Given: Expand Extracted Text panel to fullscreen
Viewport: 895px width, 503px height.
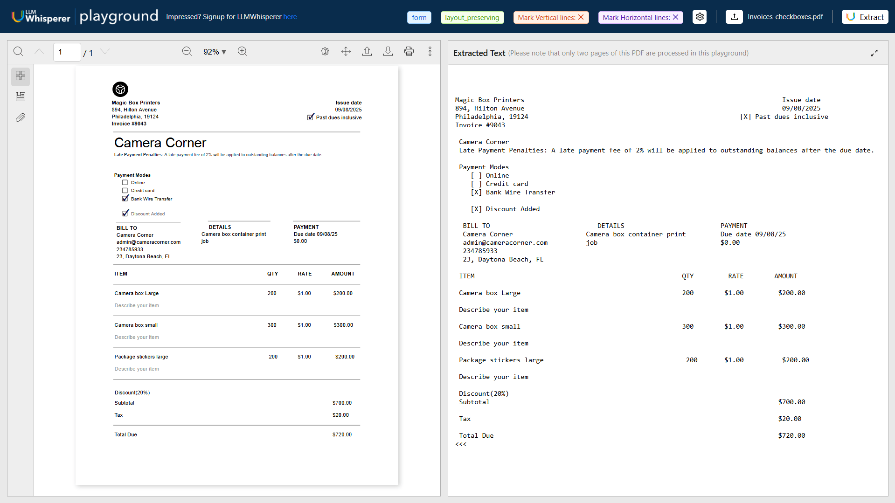Looking at the screenshot, I should click(875, 52).
